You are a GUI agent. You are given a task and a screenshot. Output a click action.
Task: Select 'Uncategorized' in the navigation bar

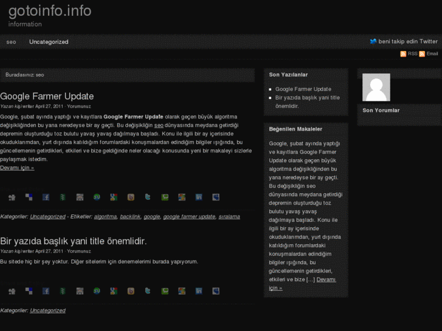[49, 42]
